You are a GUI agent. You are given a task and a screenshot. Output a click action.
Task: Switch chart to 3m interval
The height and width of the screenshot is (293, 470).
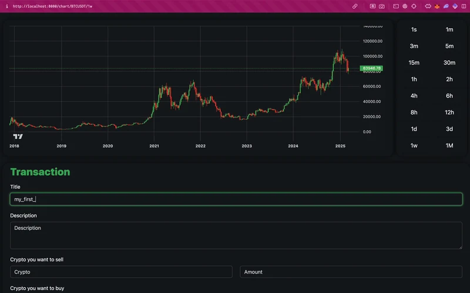point(414,46)
